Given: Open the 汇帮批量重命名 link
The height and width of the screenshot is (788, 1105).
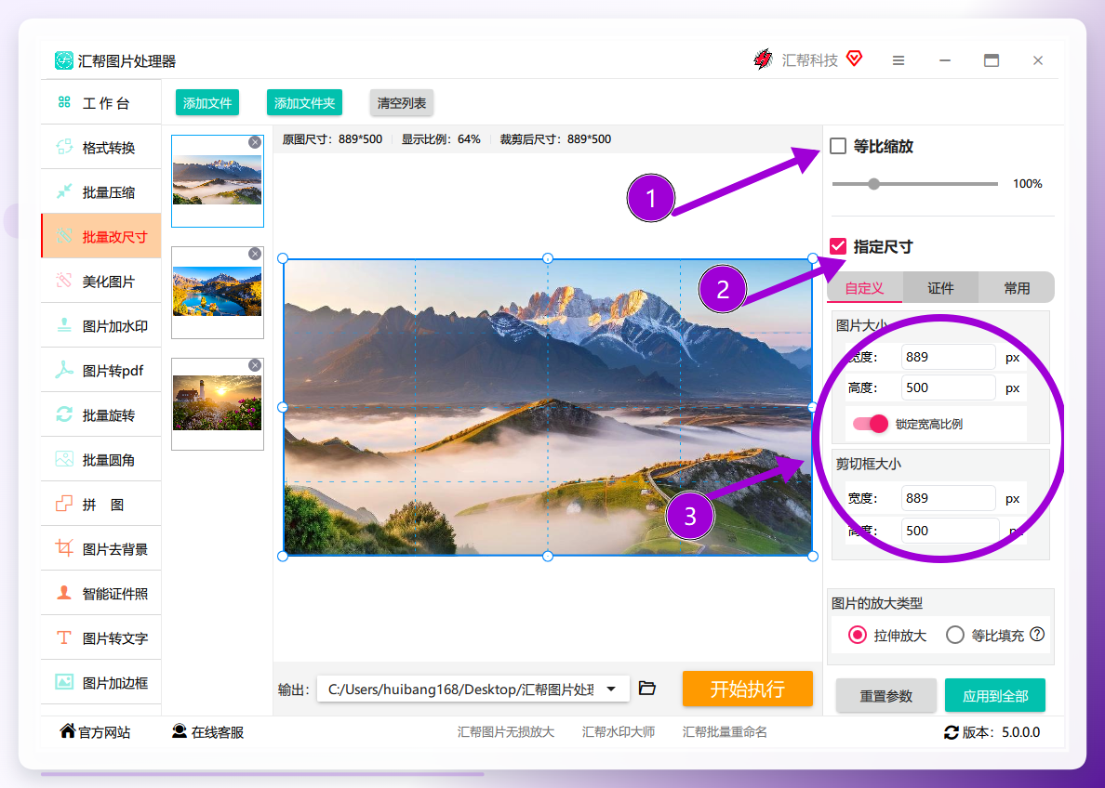Looking at the screenshot, I should (x=725, y=732).
